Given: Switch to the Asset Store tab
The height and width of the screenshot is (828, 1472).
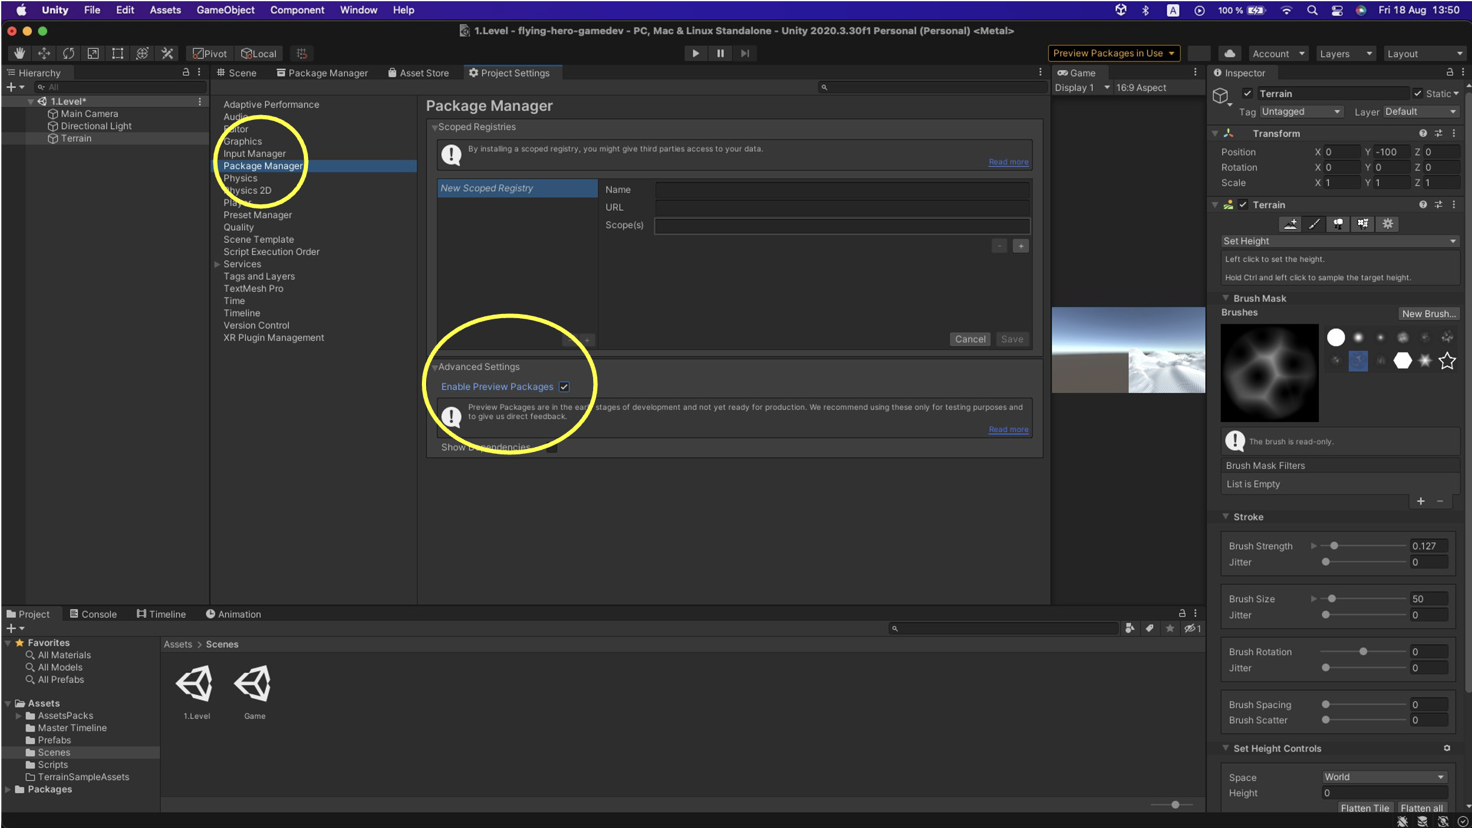Looking at the screenshot, I should click(418, 73).
